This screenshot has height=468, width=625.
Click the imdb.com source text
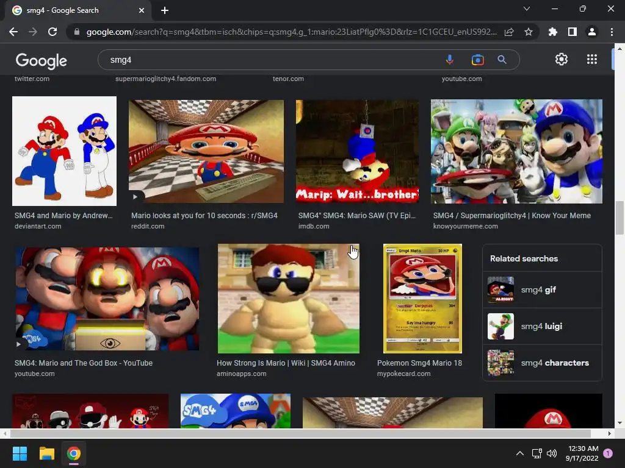[x=314, y=226]
